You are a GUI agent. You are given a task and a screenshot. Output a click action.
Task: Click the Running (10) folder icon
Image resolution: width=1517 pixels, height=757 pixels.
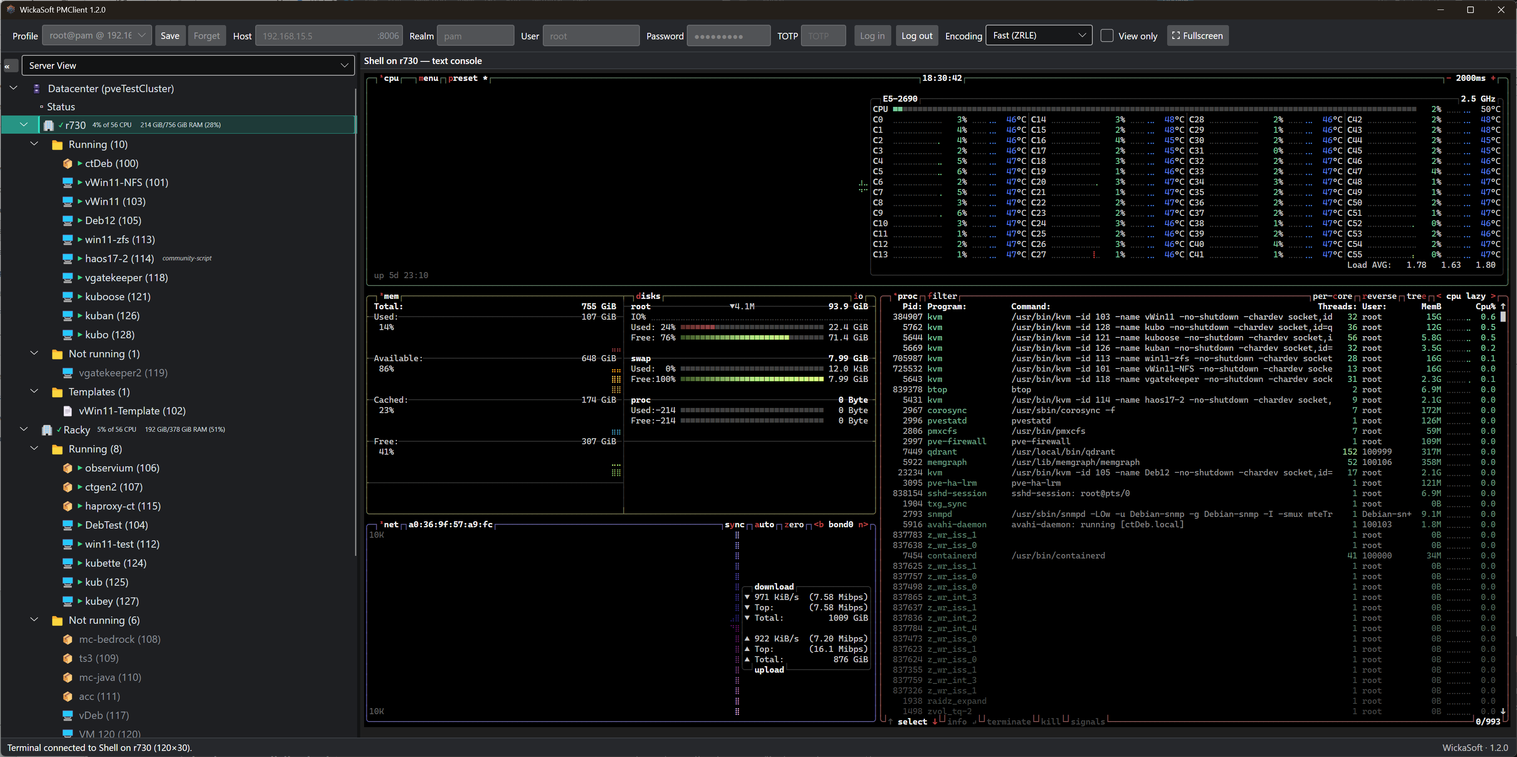(57, 145)
